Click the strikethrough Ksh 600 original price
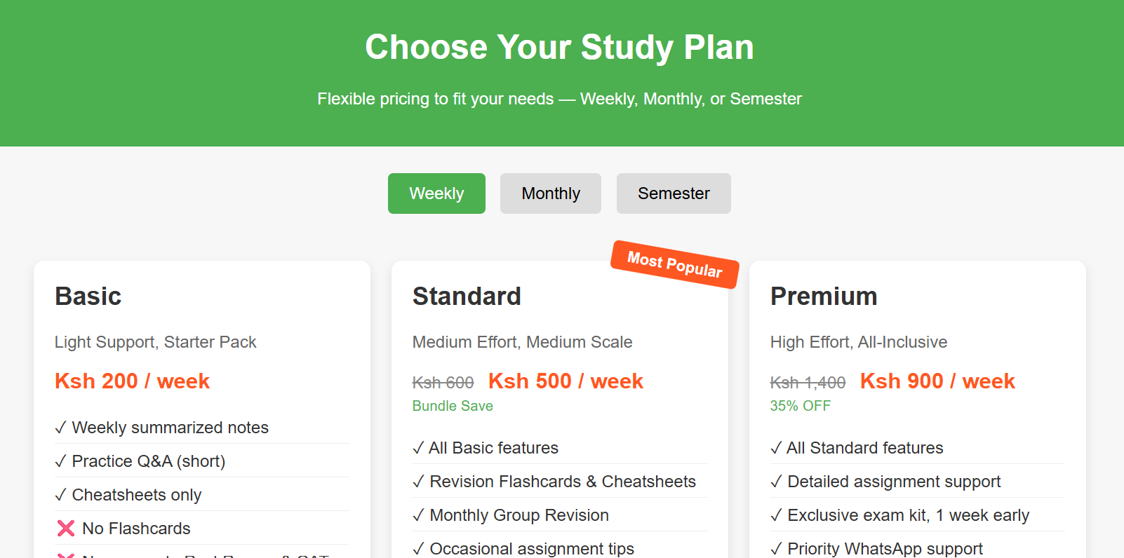Image resolution: width=1124 pixels, height=558 pixels. click(443, 381)
